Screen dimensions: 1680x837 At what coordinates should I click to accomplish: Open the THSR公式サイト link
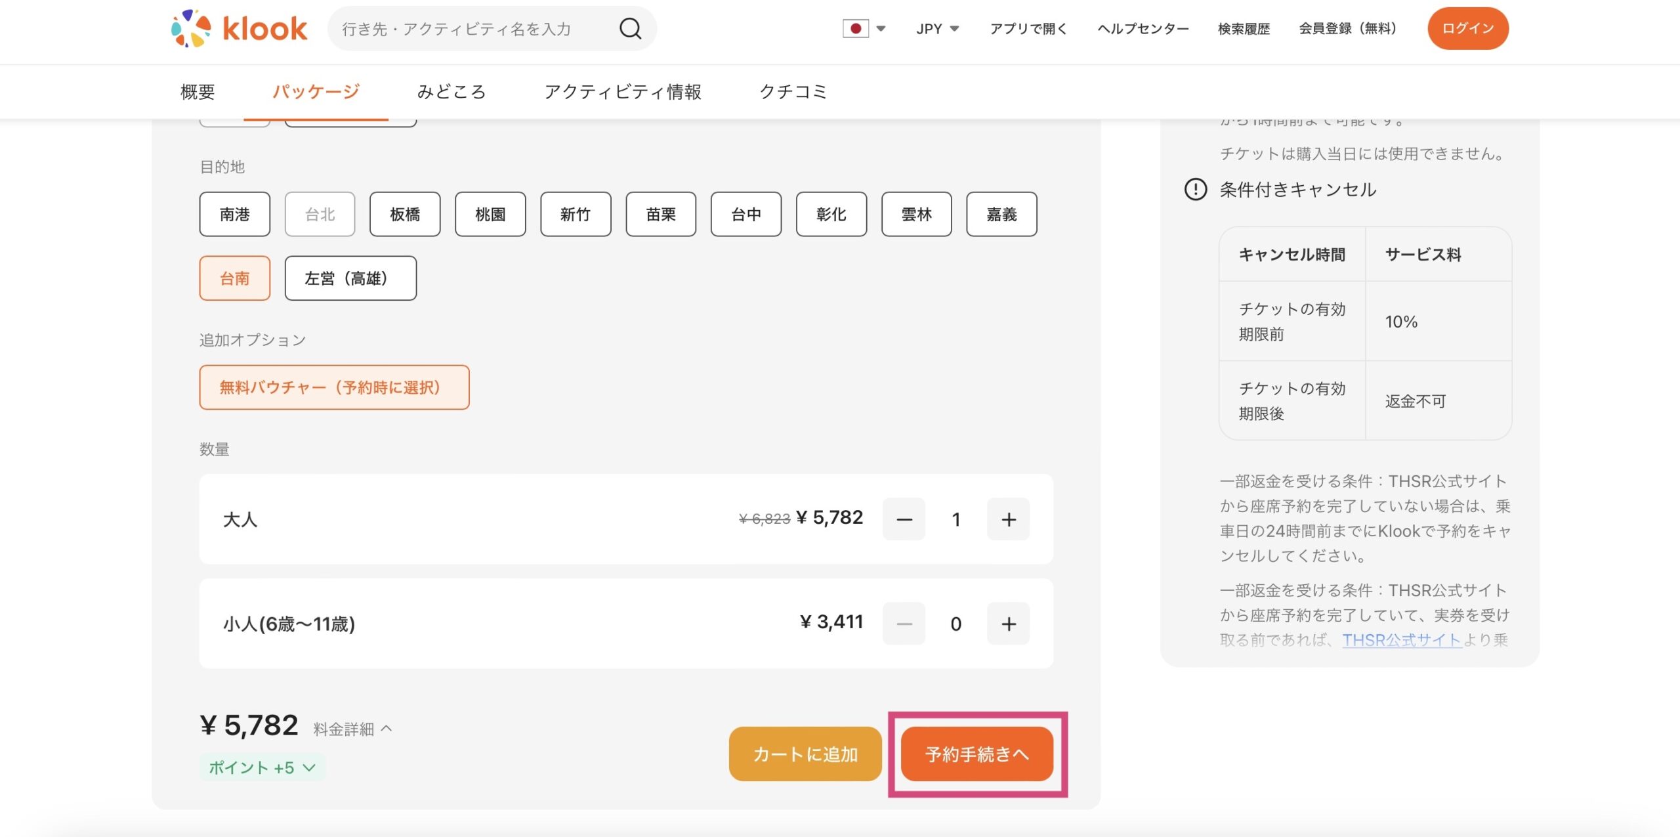1402,640
